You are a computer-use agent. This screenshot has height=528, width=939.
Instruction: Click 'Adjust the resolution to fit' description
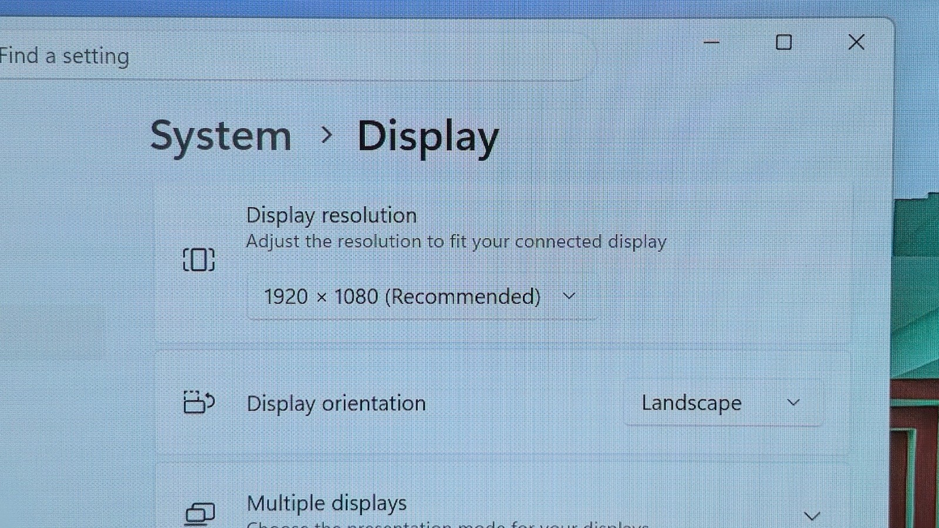click(x=456, y=242)
